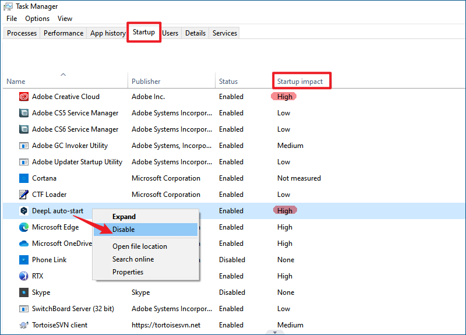Click the Adobe Creative Cloud icon
The image size is (466, 335).
click(24, 97)
